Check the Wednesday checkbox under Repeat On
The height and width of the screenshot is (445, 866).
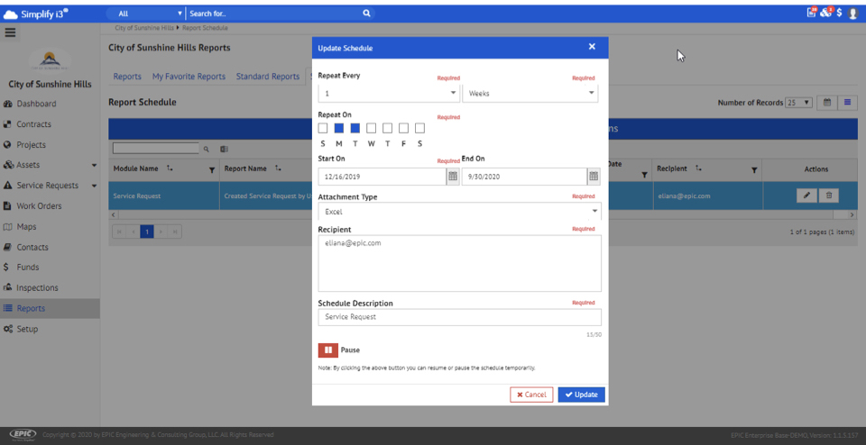click(x=372, y=128)
